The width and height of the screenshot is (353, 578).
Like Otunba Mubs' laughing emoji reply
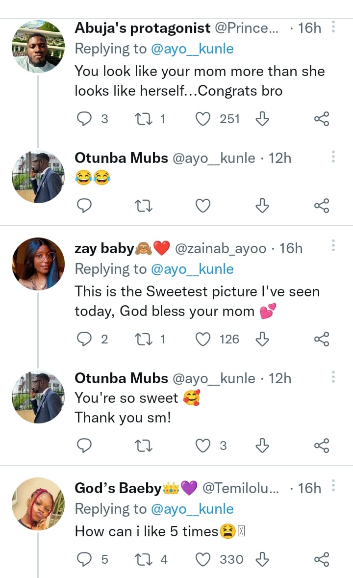tap(203, 207)
